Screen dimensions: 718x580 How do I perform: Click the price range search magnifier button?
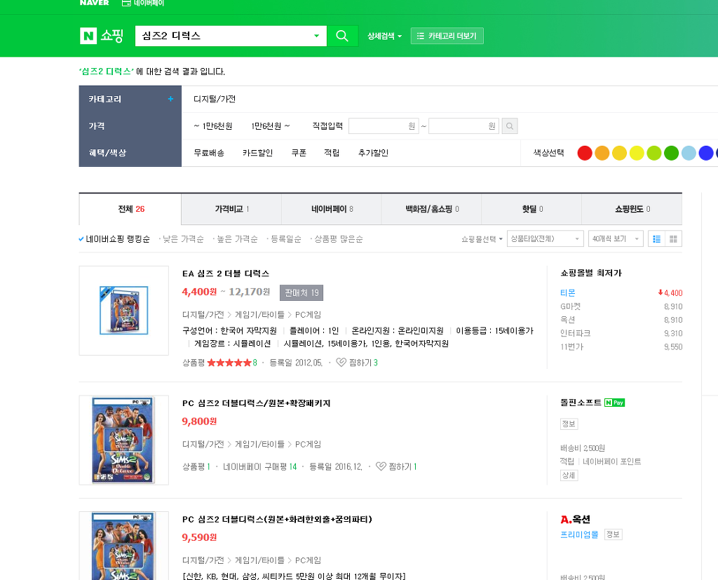point(510,126)
